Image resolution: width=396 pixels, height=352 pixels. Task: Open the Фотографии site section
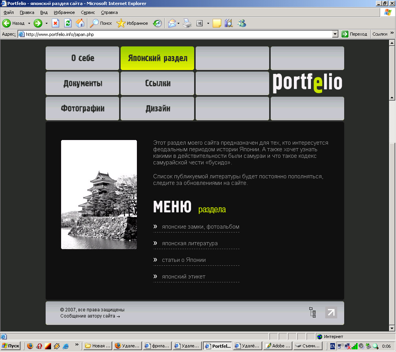point(82,109)
